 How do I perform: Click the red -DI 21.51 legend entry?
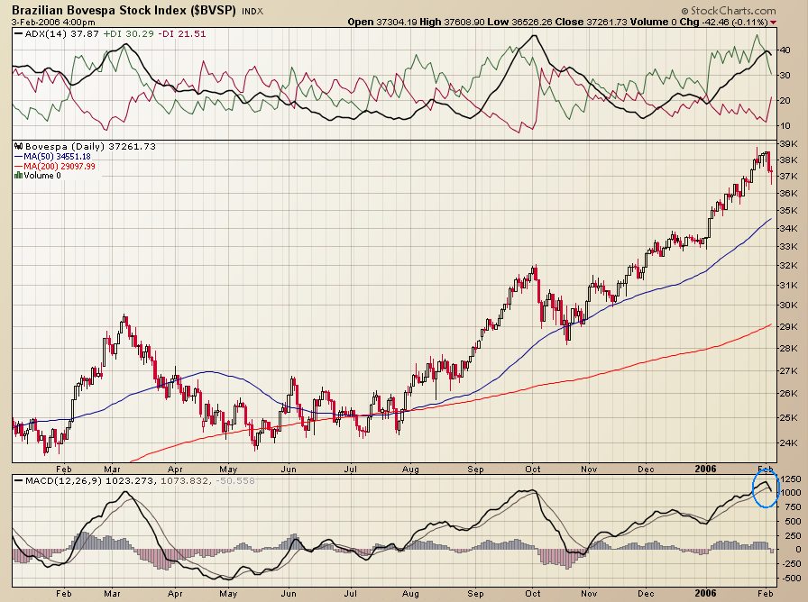pyautogui.click(x=181, y=34)
